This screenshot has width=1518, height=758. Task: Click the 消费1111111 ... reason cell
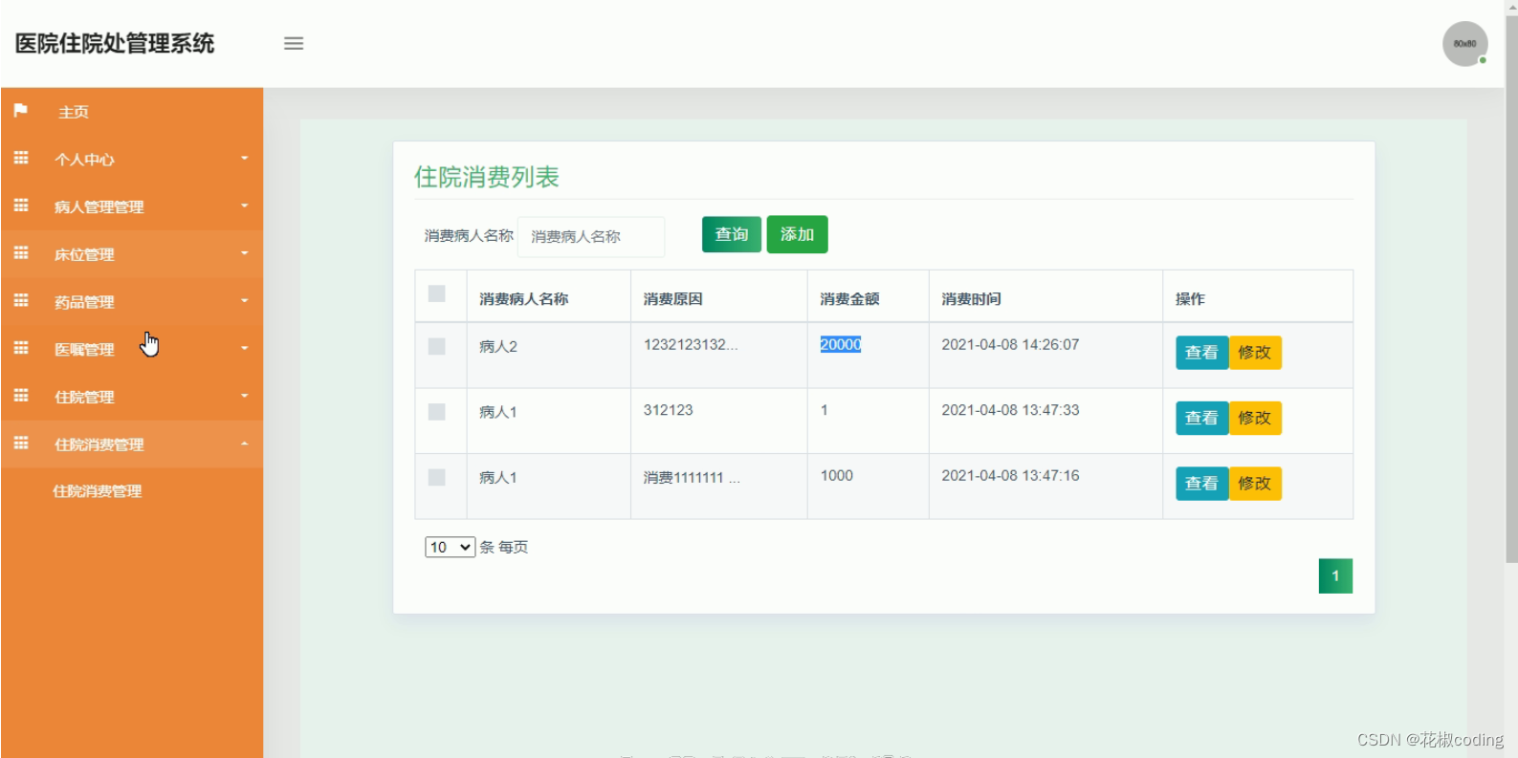(692, 477)
